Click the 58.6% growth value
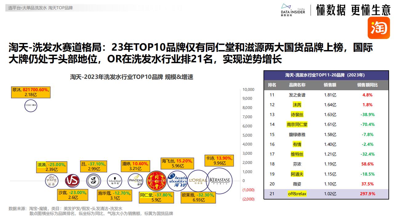 click(x=368, y=164)
